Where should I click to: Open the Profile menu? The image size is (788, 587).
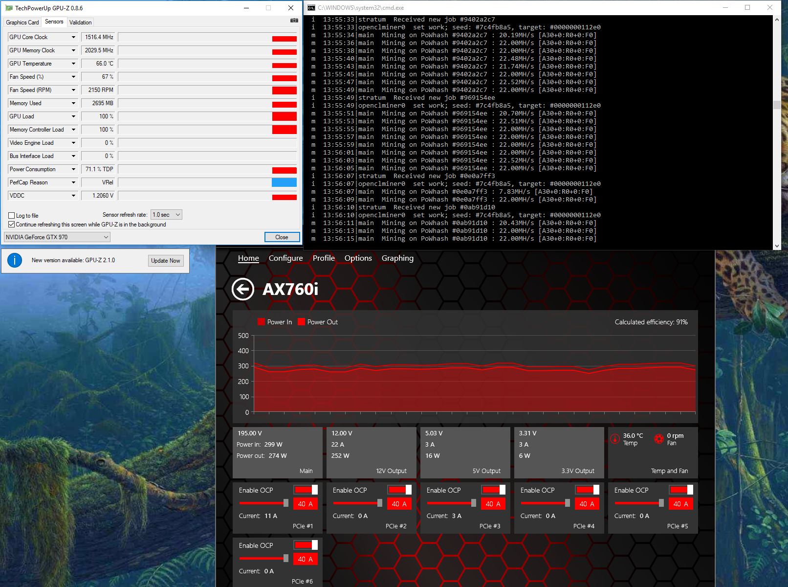point(324,258)
